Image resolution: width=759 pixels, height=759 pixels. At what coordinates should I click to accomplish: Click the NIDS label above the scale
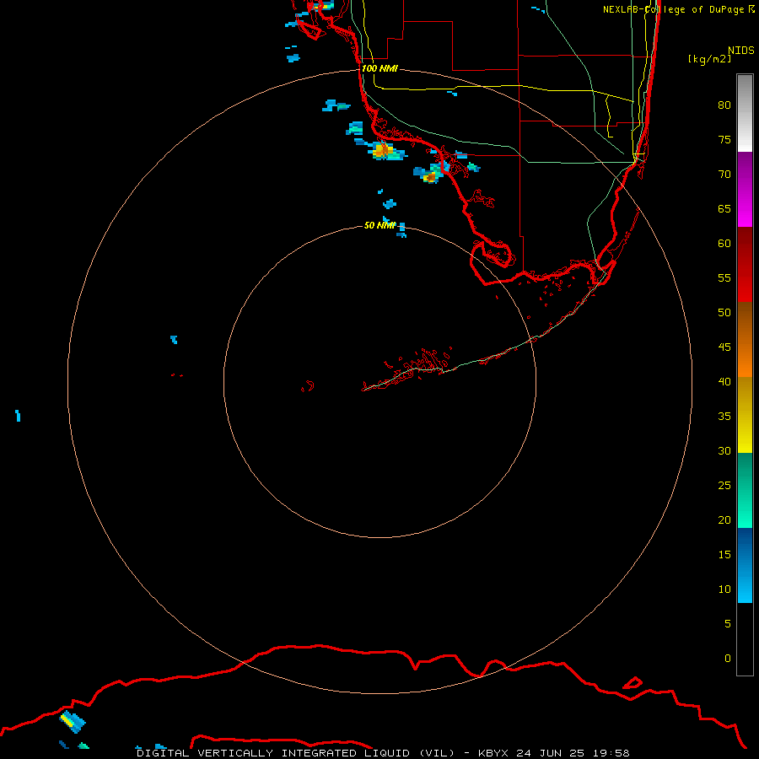[741, 50]
